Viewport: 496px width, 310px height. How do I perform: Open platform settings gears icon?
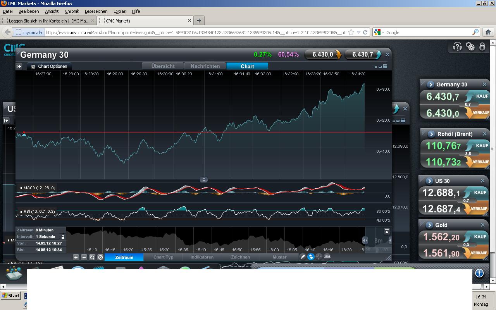pyautogui.click(x=470, y=47)
